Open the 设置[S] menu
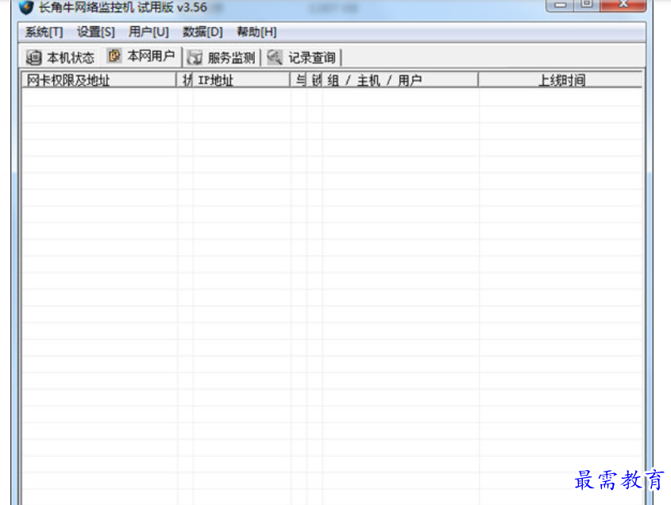Viewport: 671px width, 505px height. coord(96,32)
